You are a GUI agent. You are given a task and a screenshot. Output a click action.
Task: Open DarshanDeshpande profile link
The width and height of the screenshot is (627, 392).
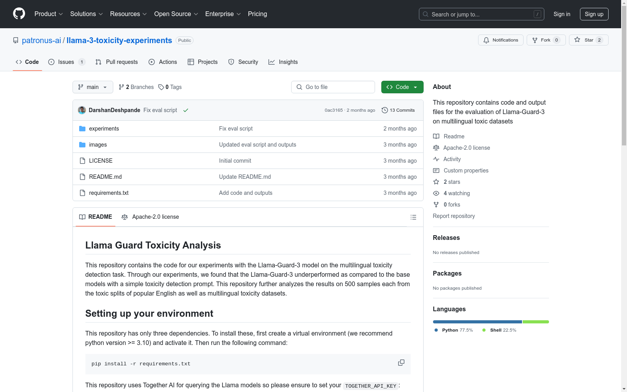(114, 110)
